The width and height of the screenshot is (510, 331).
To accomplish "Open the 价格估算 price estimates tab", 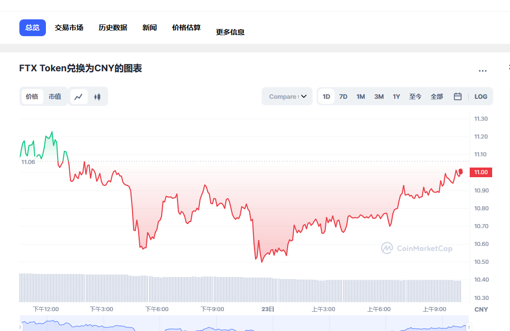I will (186, 27).
